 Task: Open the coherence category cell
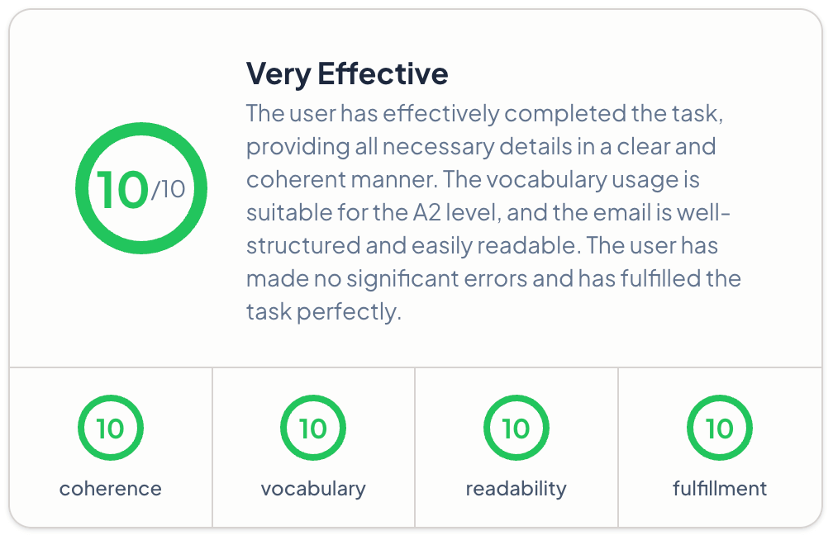click(x=111, y=447)
